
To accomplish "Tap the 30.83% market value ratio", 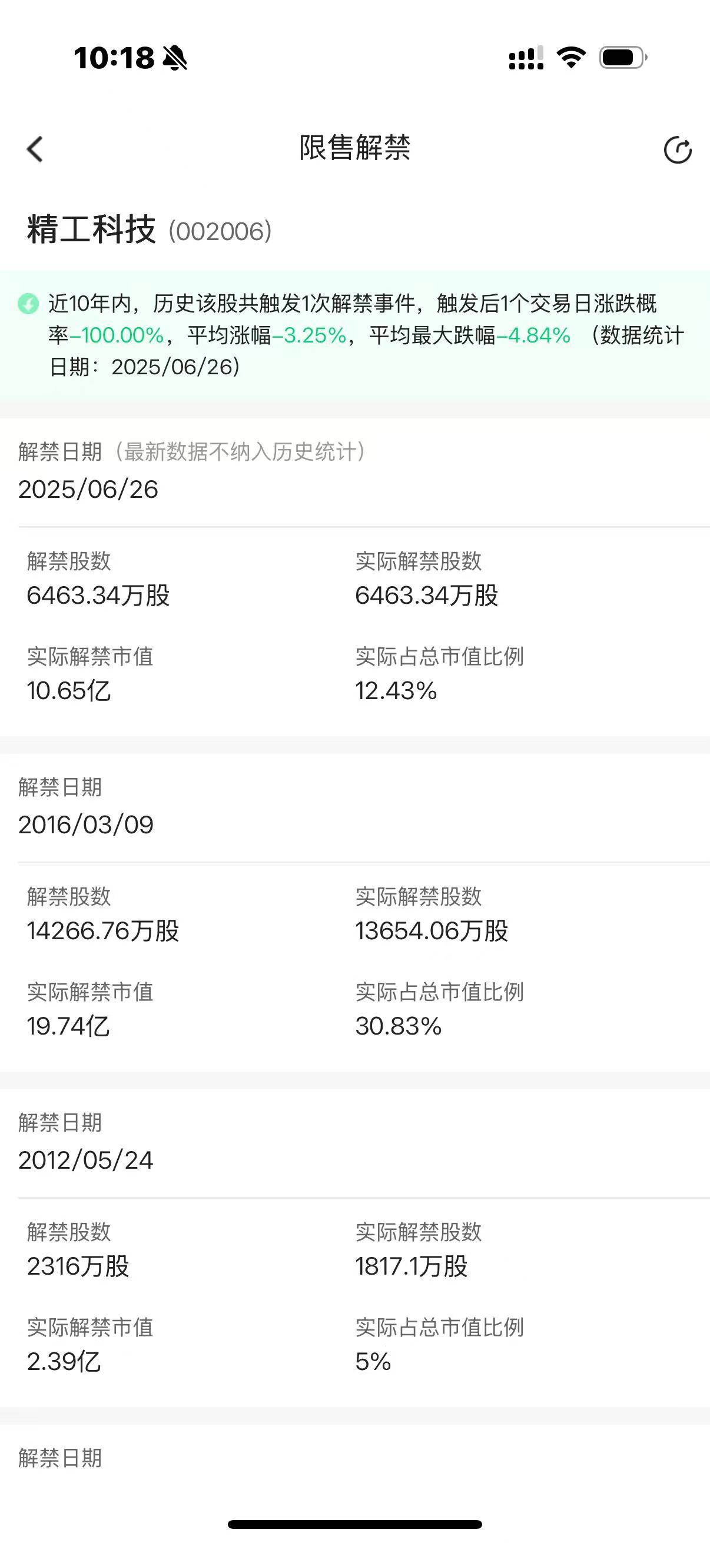I will click(x=399, y=1026).
